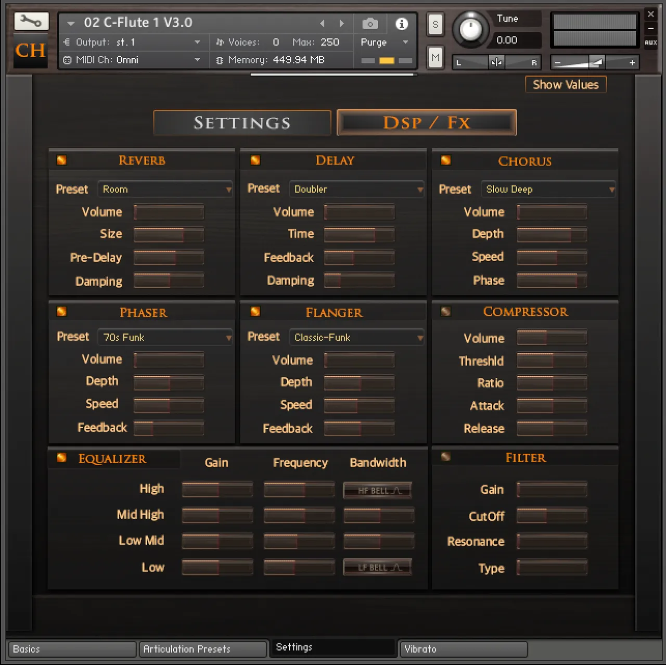
Task: Toggle the Delay power button
Action: [255, 160]
